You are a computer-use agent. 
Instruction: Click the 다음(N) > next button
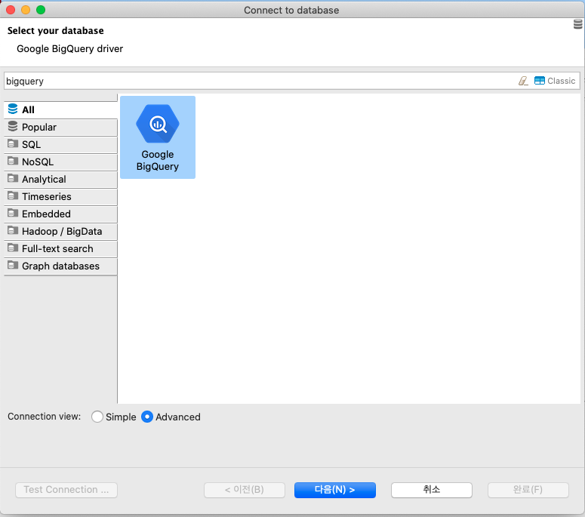[334, 490]
